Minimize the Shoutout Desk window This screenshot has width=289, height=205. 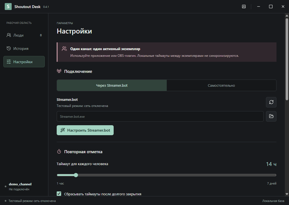[x=259, y=7]
